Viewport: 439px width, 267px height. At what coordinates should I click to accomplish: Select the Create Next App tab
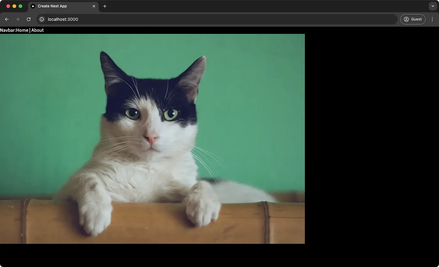pyautogui.click(x=60, y=6)
